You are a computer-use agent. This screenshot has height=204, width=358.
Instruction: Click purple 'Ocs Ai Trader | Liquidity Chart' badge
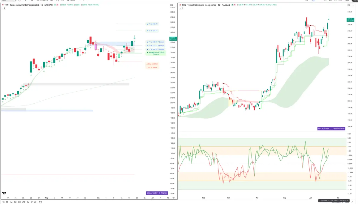click(x=331, y=128)
